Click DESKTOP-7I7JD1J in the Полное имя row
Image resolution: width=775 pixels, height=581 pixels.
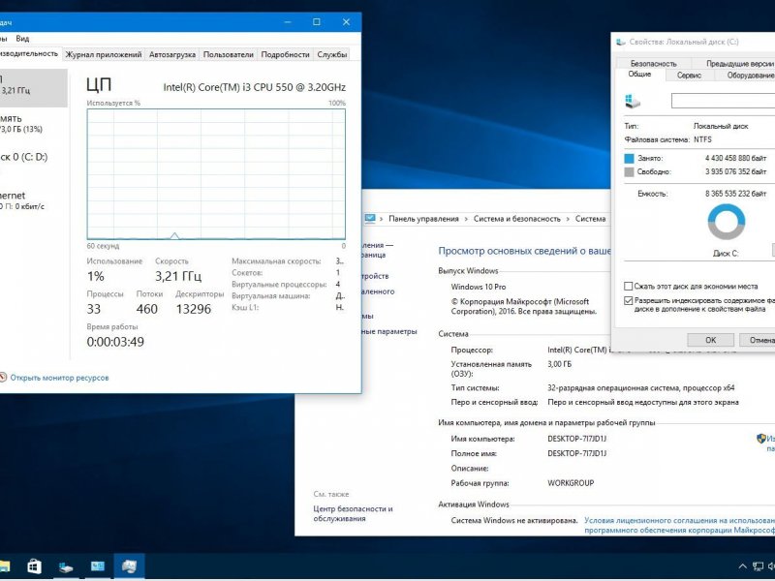(576, 453)
